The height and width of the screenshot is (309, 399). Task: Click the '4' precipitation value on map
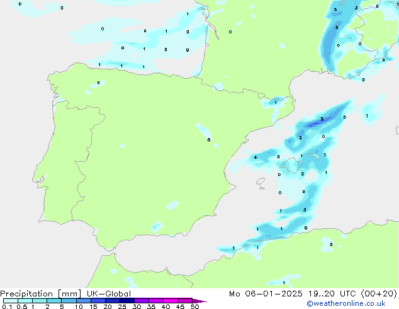point(256,157)
